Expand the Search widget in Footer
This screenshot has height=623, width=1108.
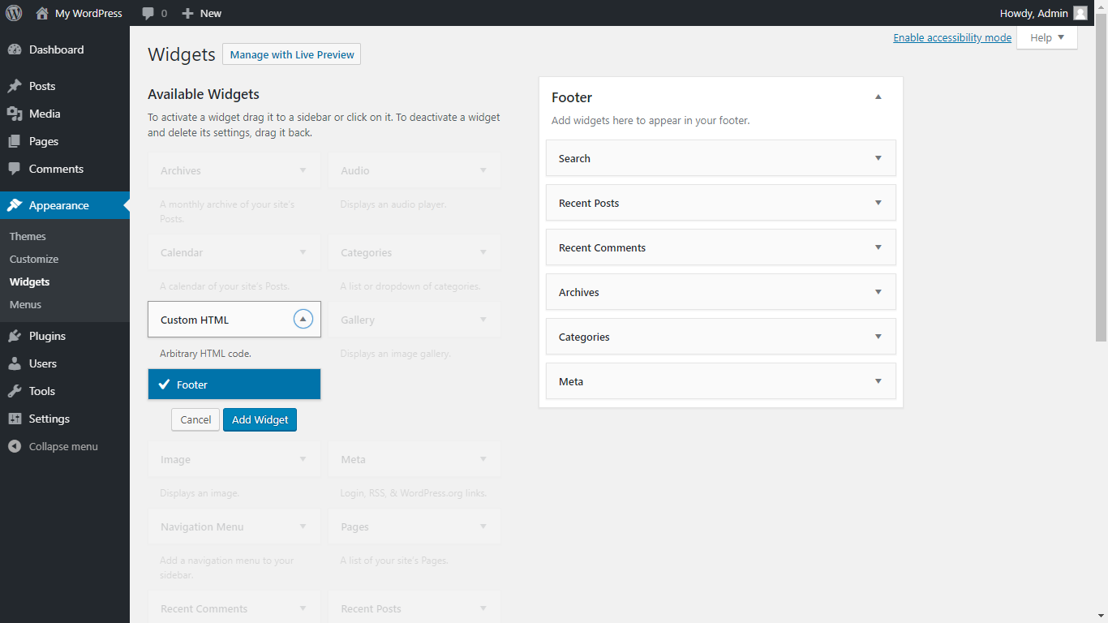[878, 158]
